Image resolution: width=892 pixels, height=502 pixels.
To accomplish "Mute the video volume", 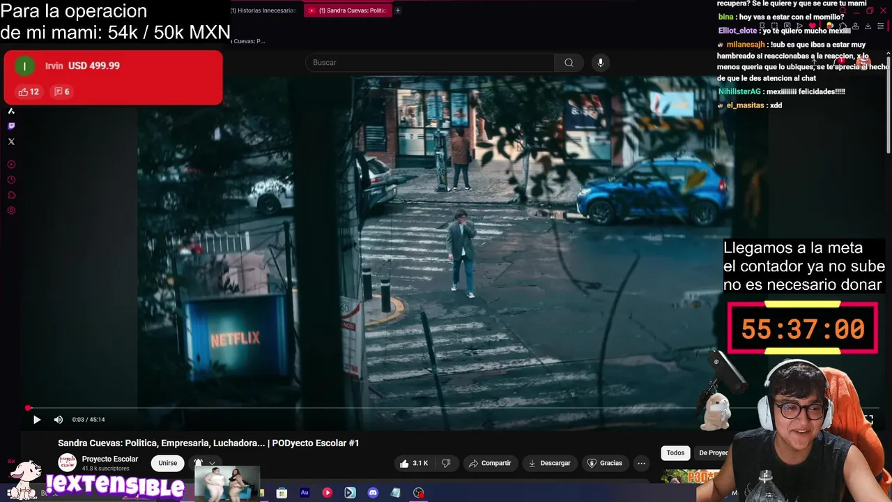I will tap(59, 420).
